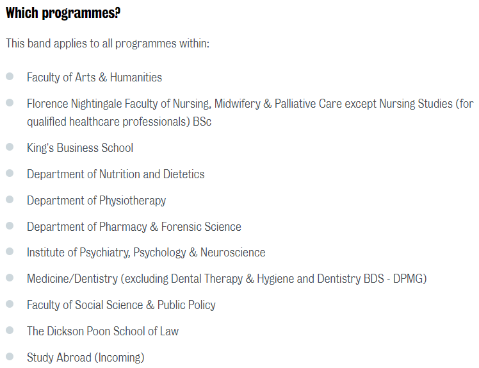
Task: Click the bullet next to King's Business School
Action: 10,147
